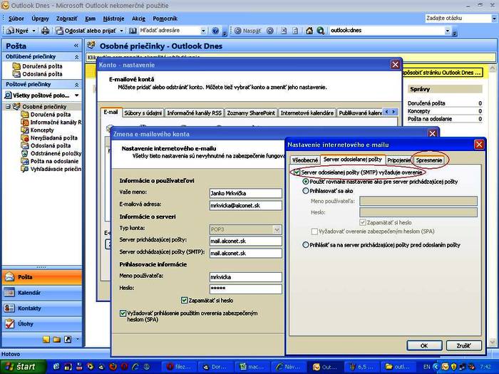Click the Stop icon in the web toolbar
This screenshot has width=499, height=374.
click(284, 31)
